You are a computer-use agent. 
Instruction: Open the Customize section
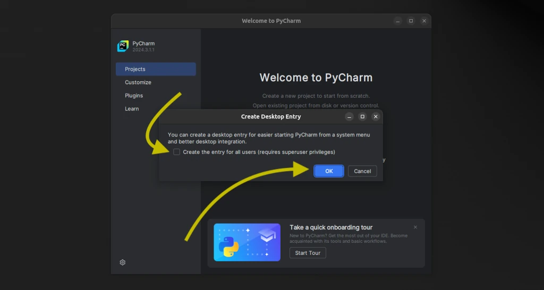pyautogui.click(x=138, y=82)
